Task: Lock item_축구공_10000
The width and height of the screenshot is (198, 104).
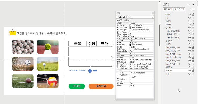Action: click(x=193, y=54)
